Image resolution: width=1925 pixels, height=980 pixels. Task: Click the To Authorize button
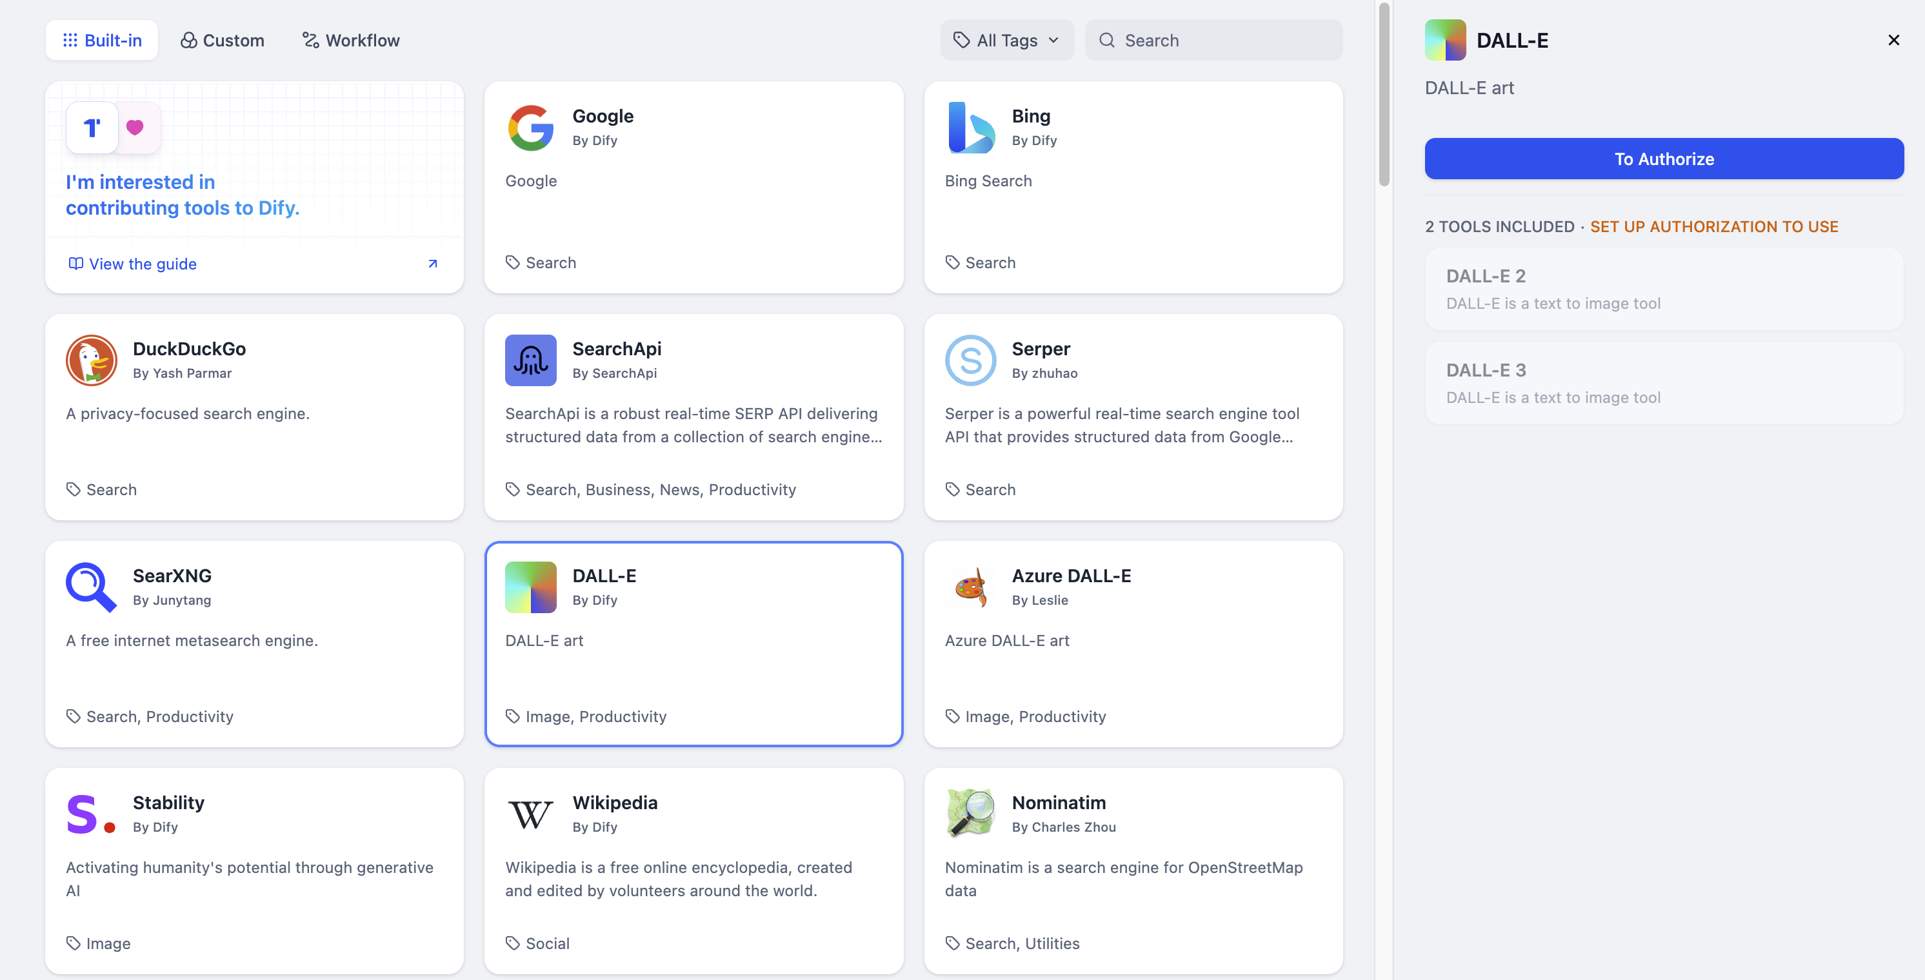pos(1664,159)
